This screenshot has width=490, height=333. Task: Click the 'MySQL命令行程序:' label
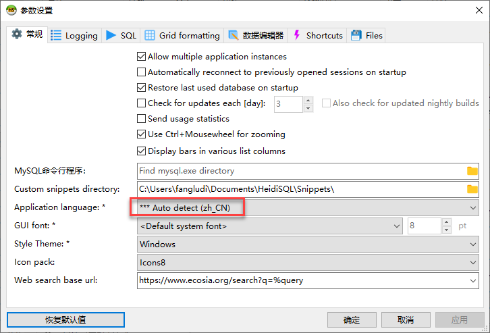coord(50,171)
